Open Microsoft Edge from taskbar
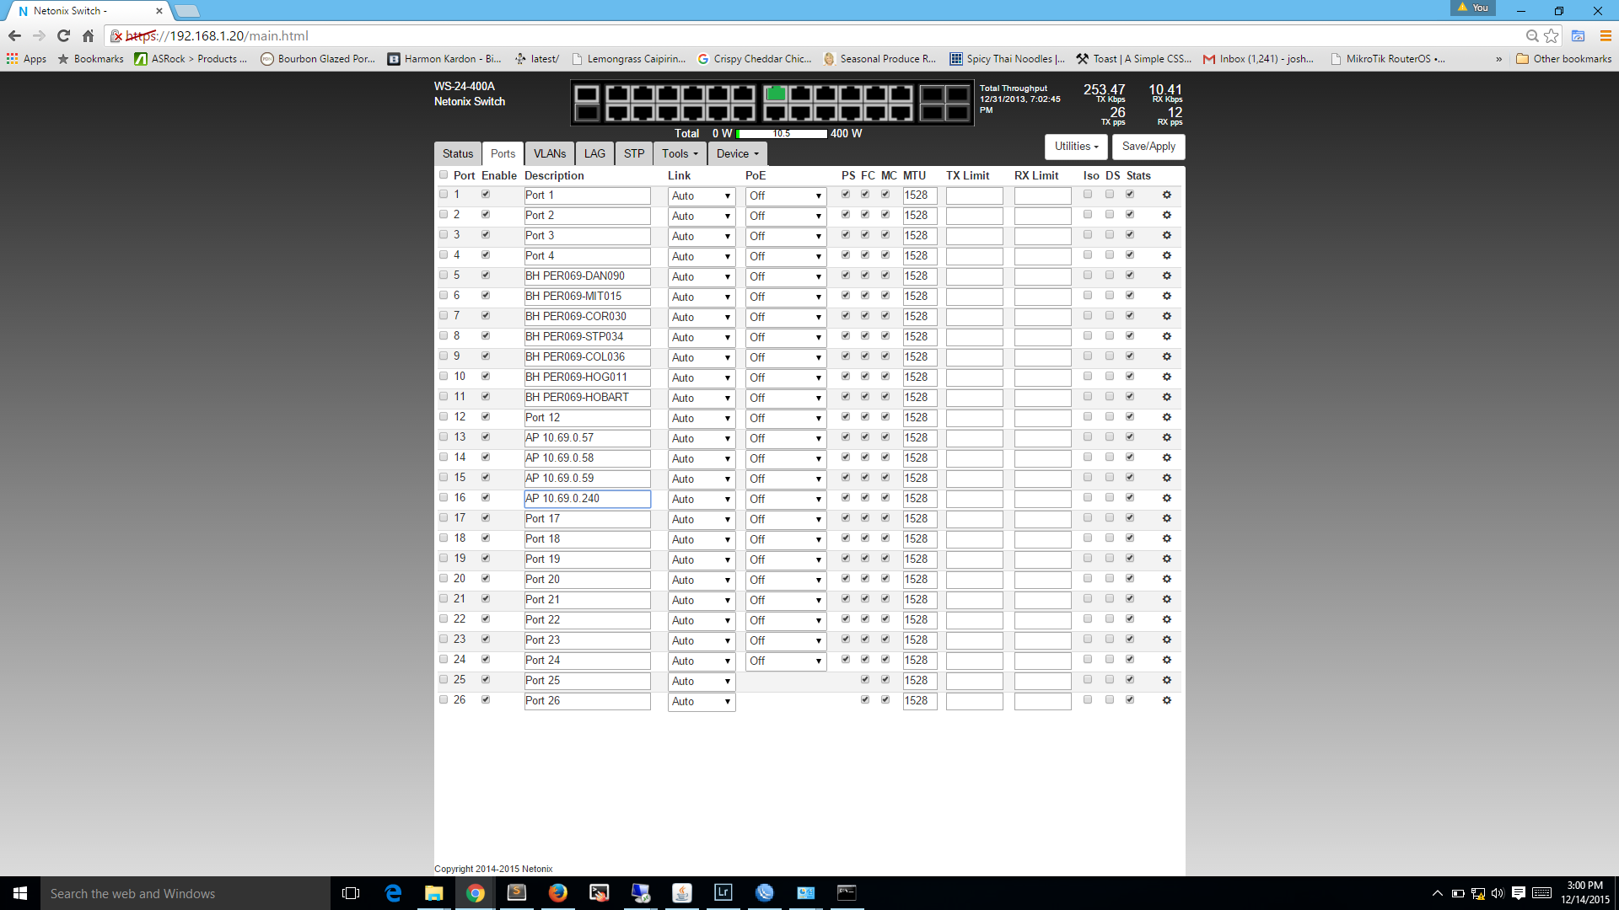 (x=393, y=893)
